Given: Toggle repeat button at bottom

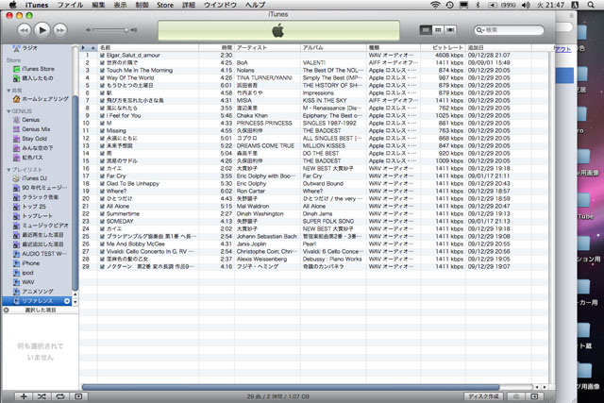Looking at the screenshot, I should tap(60, 396).
